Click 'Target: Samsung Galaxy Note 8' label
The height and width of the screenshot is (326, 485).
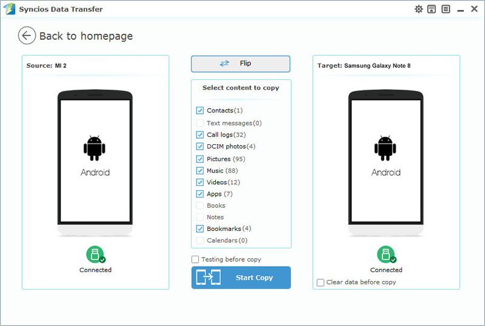click(364, 65)
